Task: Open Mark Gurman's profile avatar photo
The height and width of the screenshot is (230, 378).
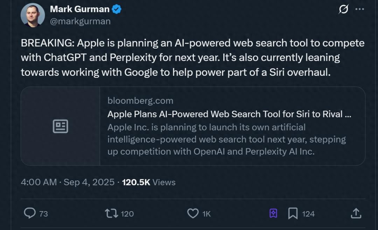Action: click(x=33, y=15)
